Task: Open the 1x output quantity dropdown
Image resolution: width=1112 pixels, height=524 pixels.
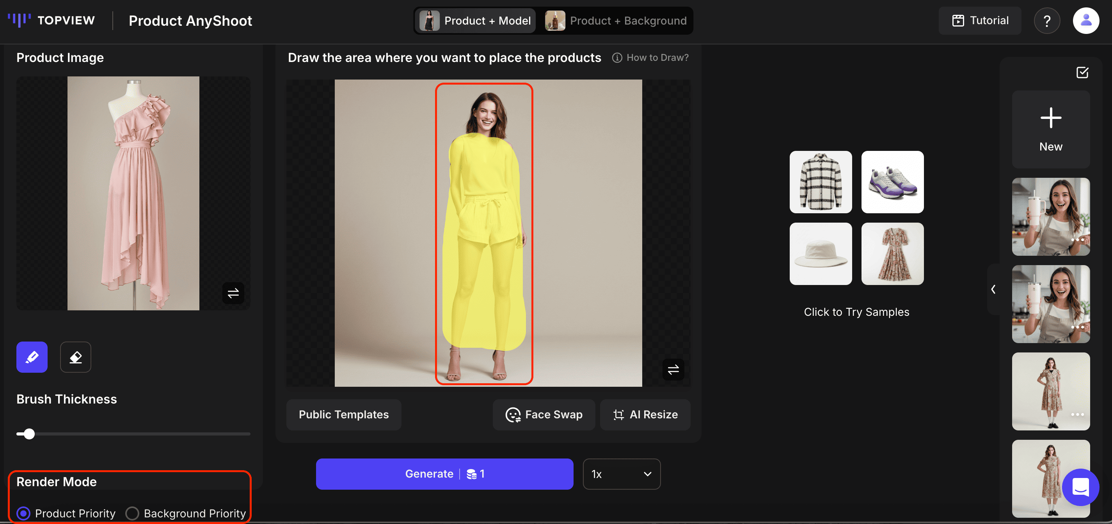Action: pyautogui.click(x=621, y=474)
